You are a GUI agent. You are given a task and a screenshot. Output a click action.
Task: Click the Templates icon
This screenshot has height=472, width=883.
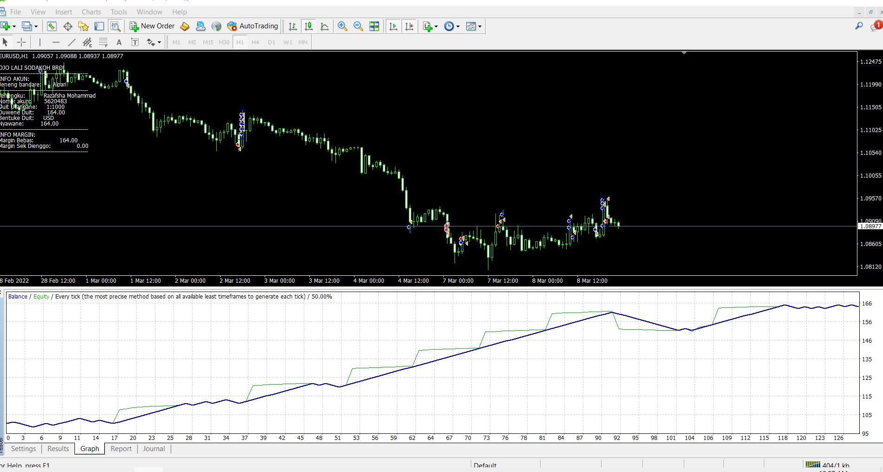pos(471,26)
